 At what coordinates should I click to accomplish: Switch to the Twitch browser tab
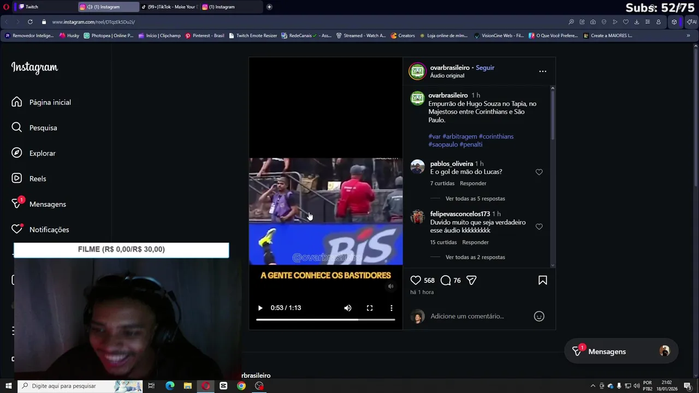click(44, 7)
